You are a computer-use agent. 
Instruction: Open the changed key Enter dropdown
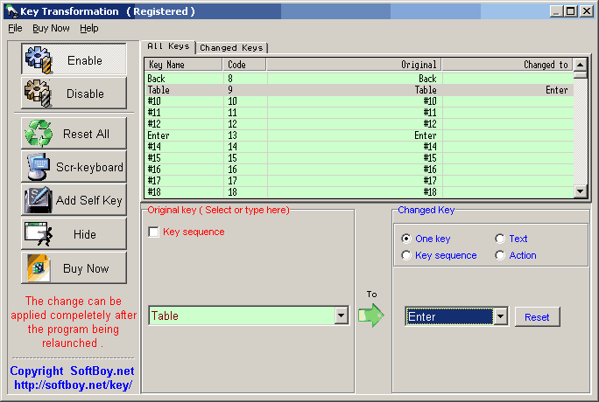500,316
